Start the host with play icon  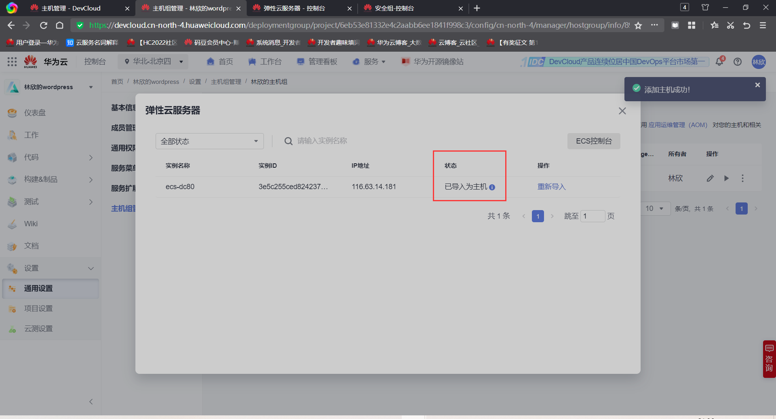(726, 178)
